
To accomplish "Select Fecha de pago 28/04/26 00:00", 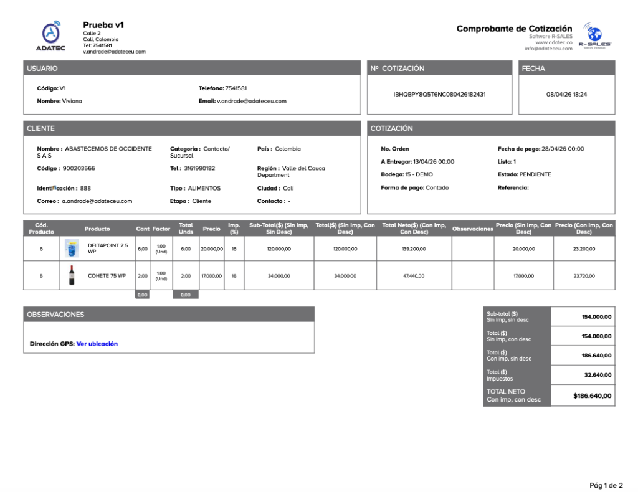I will click(x=563, y=149).
